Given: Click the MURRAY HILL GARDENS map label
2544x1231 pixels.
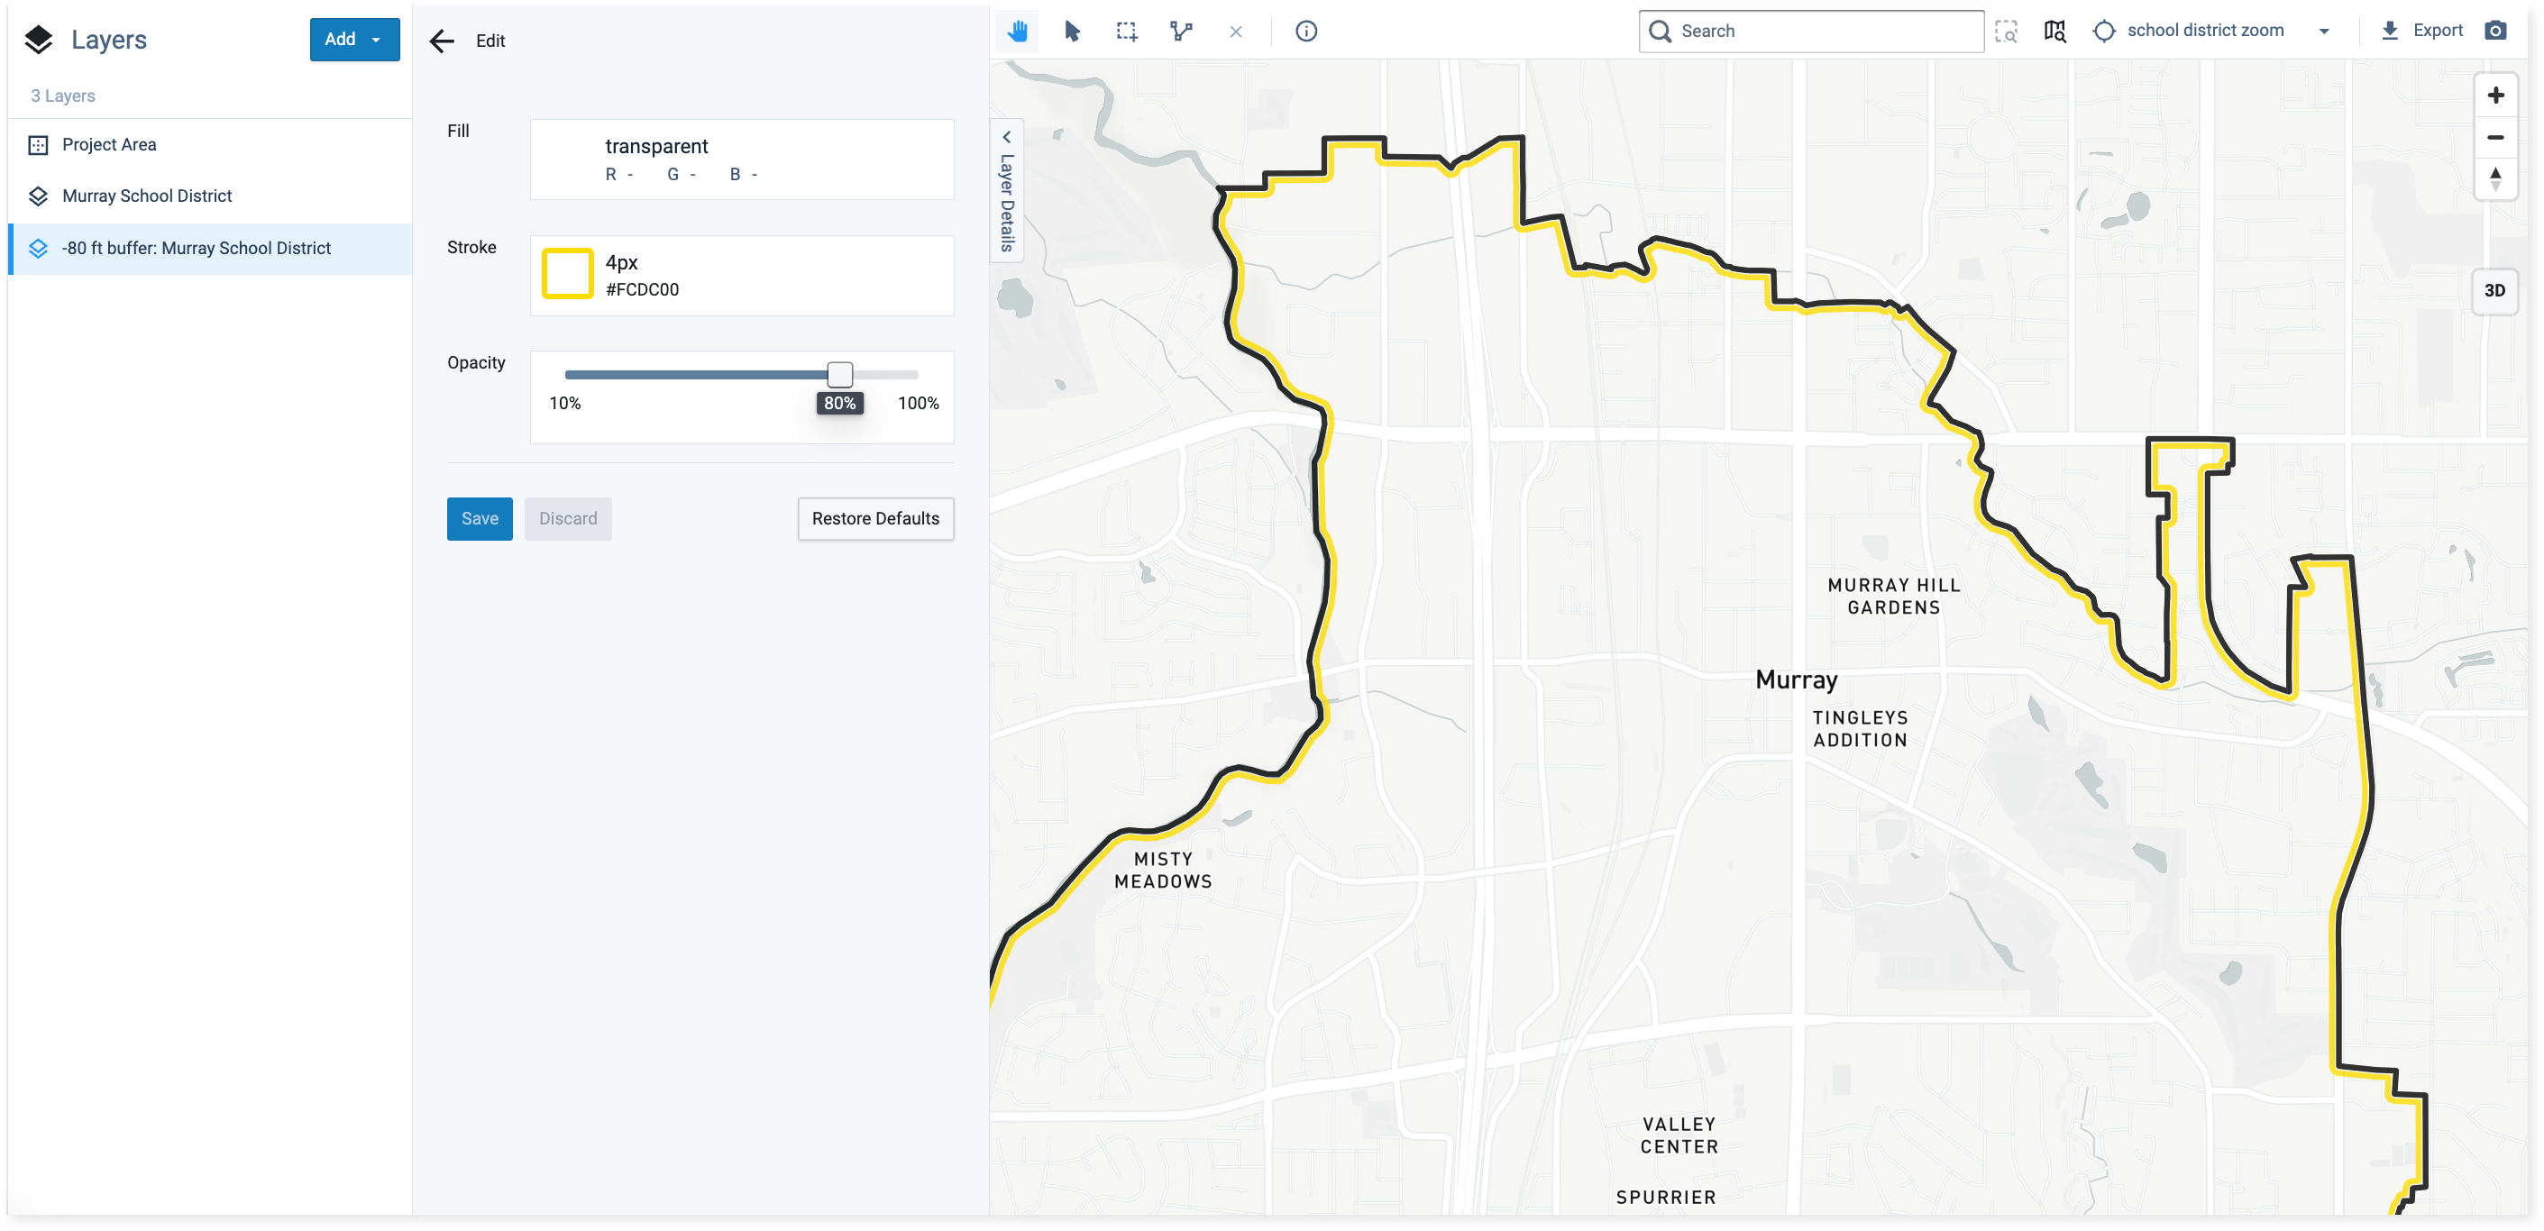Looking at the screenshot, I should (x=1893, y=597).
